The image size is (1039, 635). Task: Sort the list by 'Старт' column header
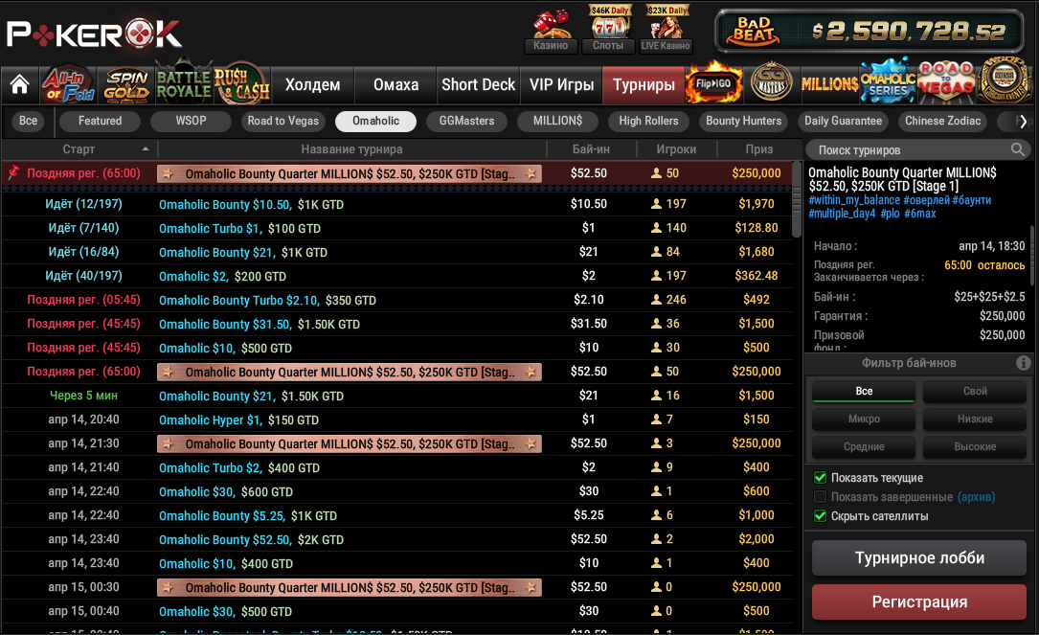(x=79, y=149)
